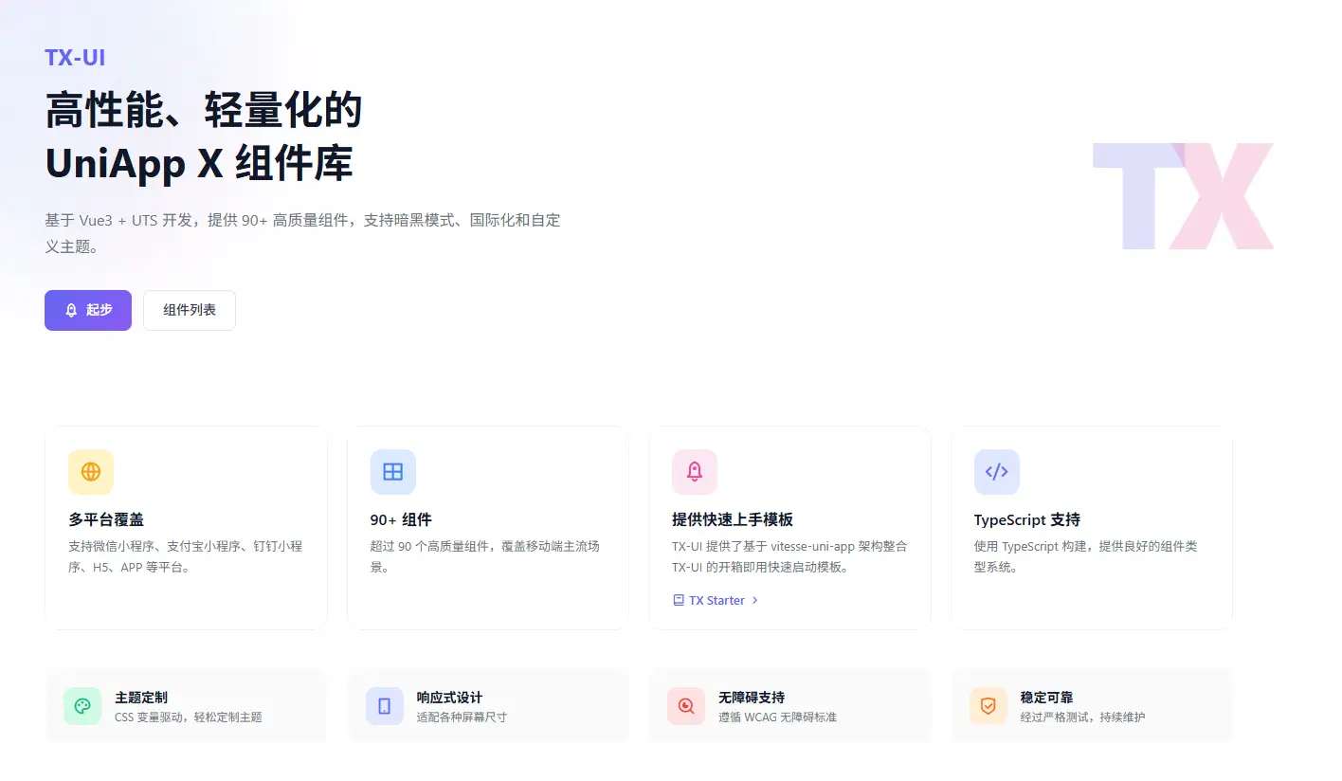
Task: Click the 主题定制 feature label
Action: tap(141, 697)
